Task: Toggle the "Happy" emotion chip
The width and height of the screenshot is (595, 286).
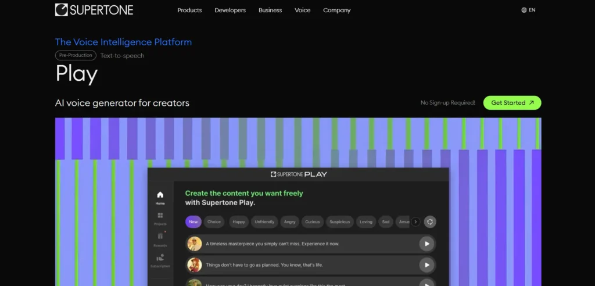Action: click(238, 221)
